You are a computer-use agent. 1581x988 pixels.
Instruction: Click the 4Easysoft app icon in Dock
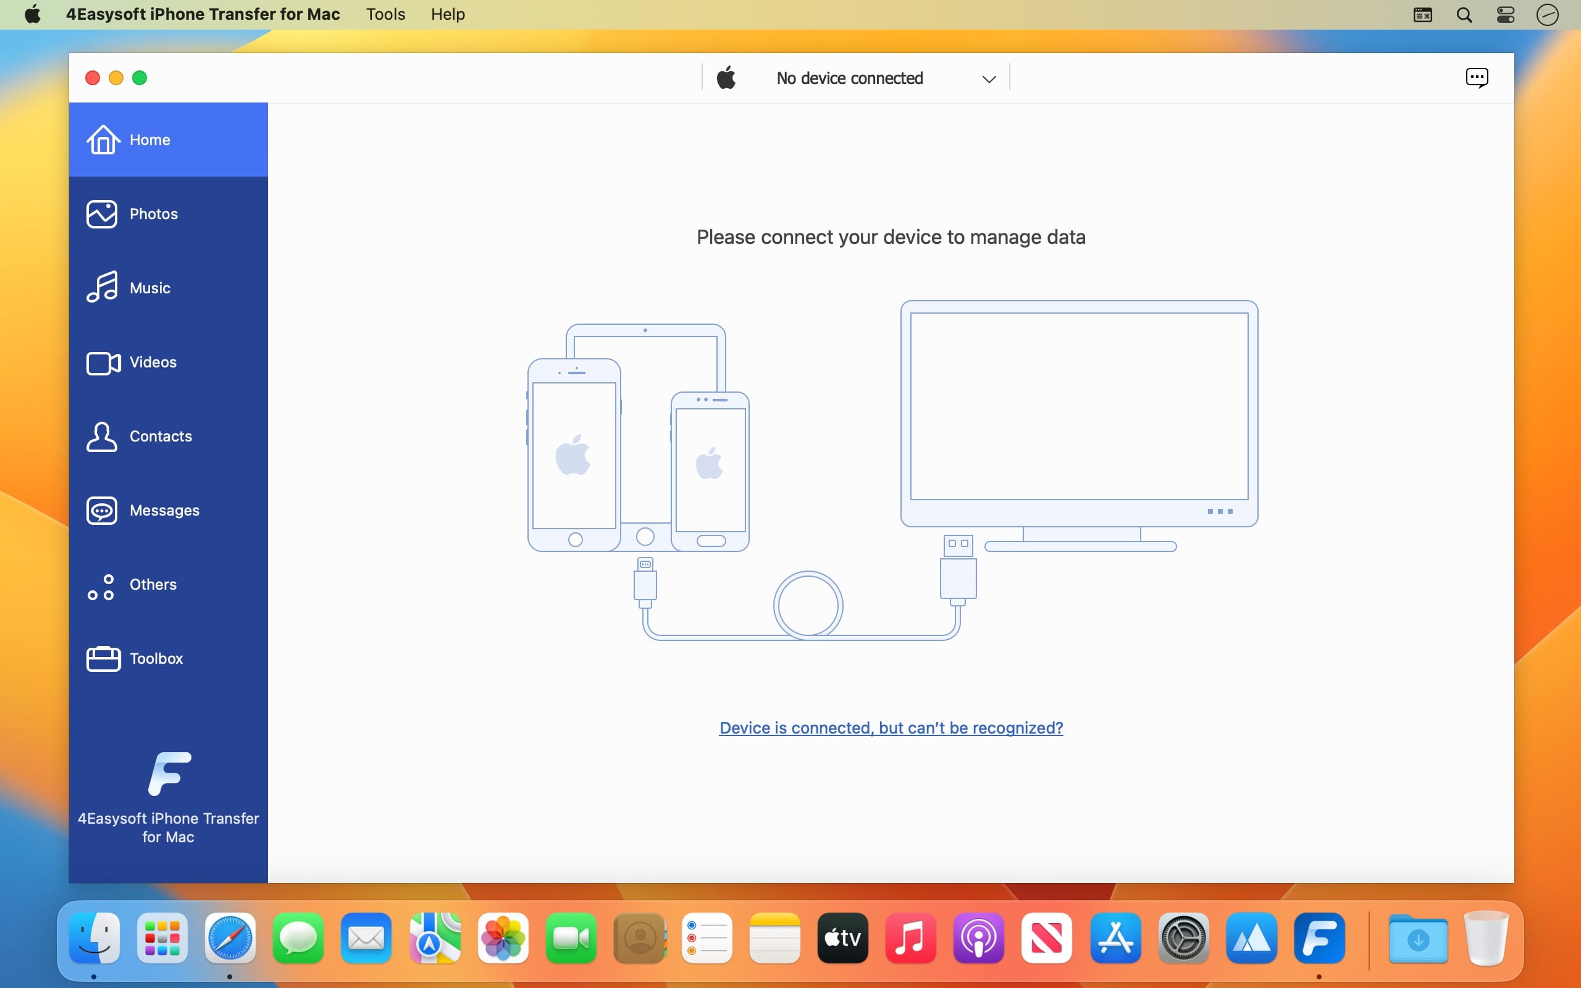pos(1319,939)
